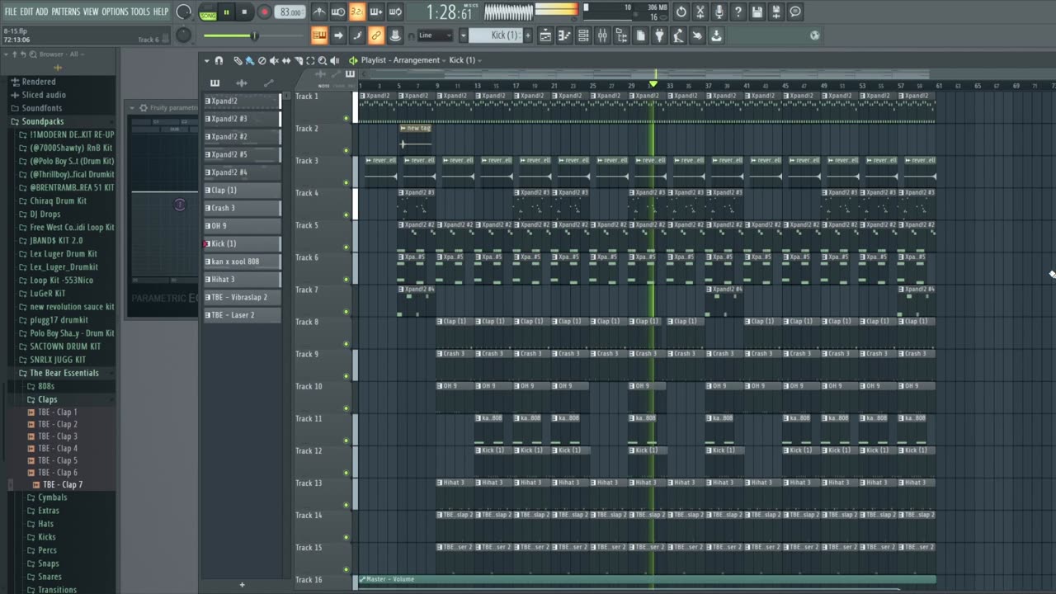Viewport: 1056px width, 594px height.
Task: Select the Slice tool in Playlist toolbar
Action: tap(299, 60)
